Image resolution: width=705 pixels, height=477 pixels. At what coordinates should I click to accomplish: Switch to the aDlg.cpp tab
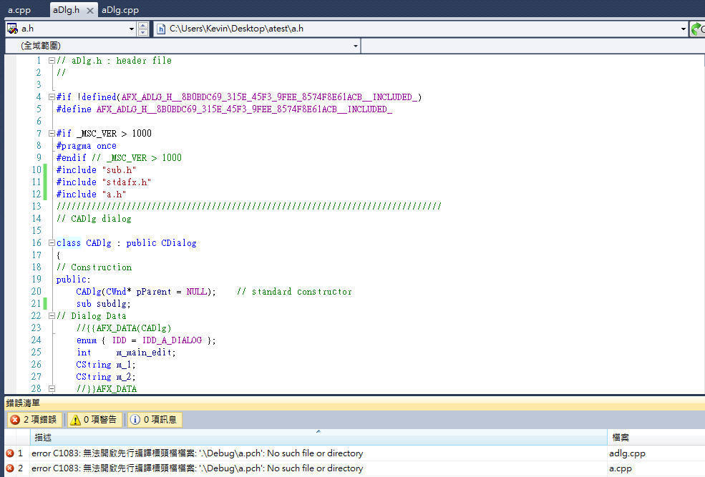120,10
